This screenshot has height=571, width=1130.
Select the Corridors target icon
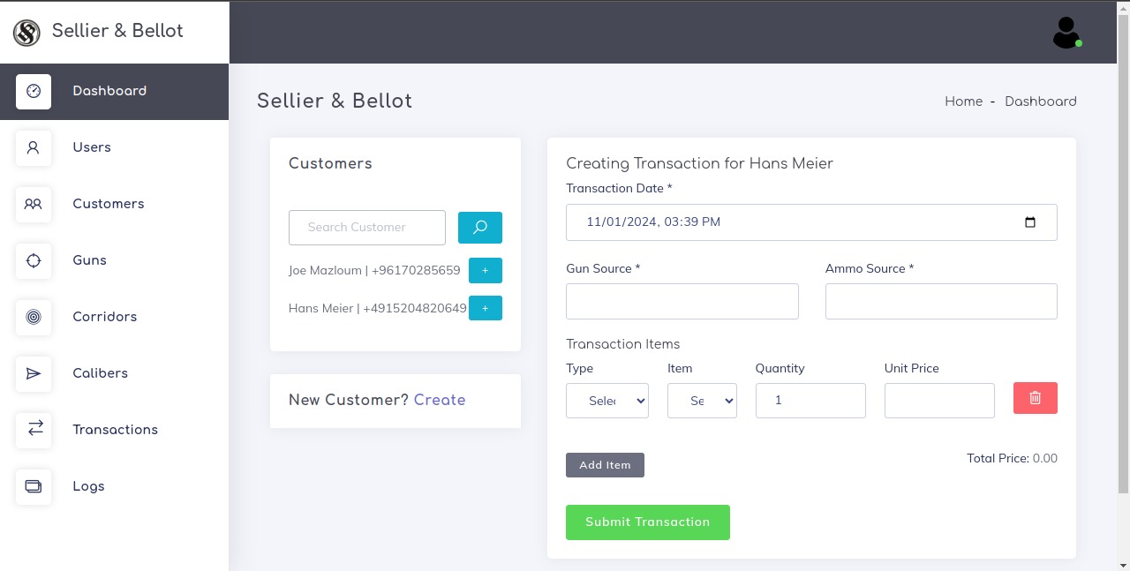(x=33, y=317)
